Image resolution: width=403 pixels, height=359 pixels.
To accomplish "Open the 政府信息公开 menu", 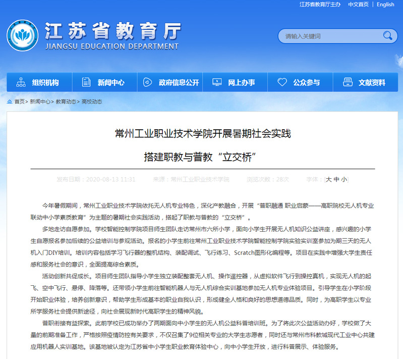I will coord(170,82).
